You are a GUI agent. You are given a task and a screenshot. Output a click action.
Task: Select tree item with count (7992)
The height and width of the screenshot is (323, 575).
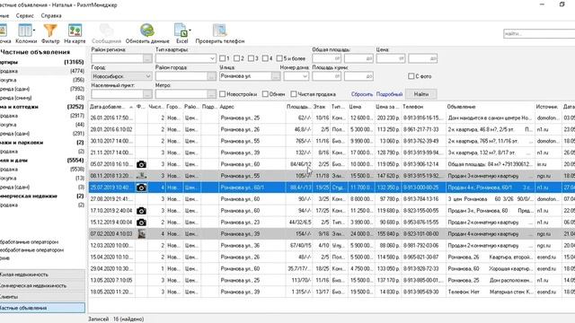(42, 89)
